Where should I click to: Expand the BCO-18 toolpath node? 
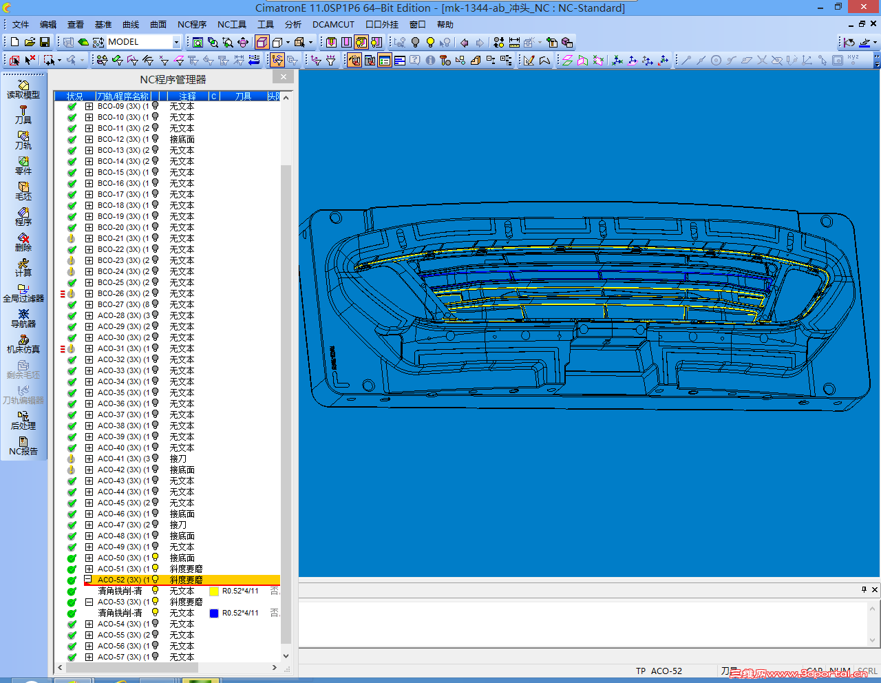(x=89, y=205)
